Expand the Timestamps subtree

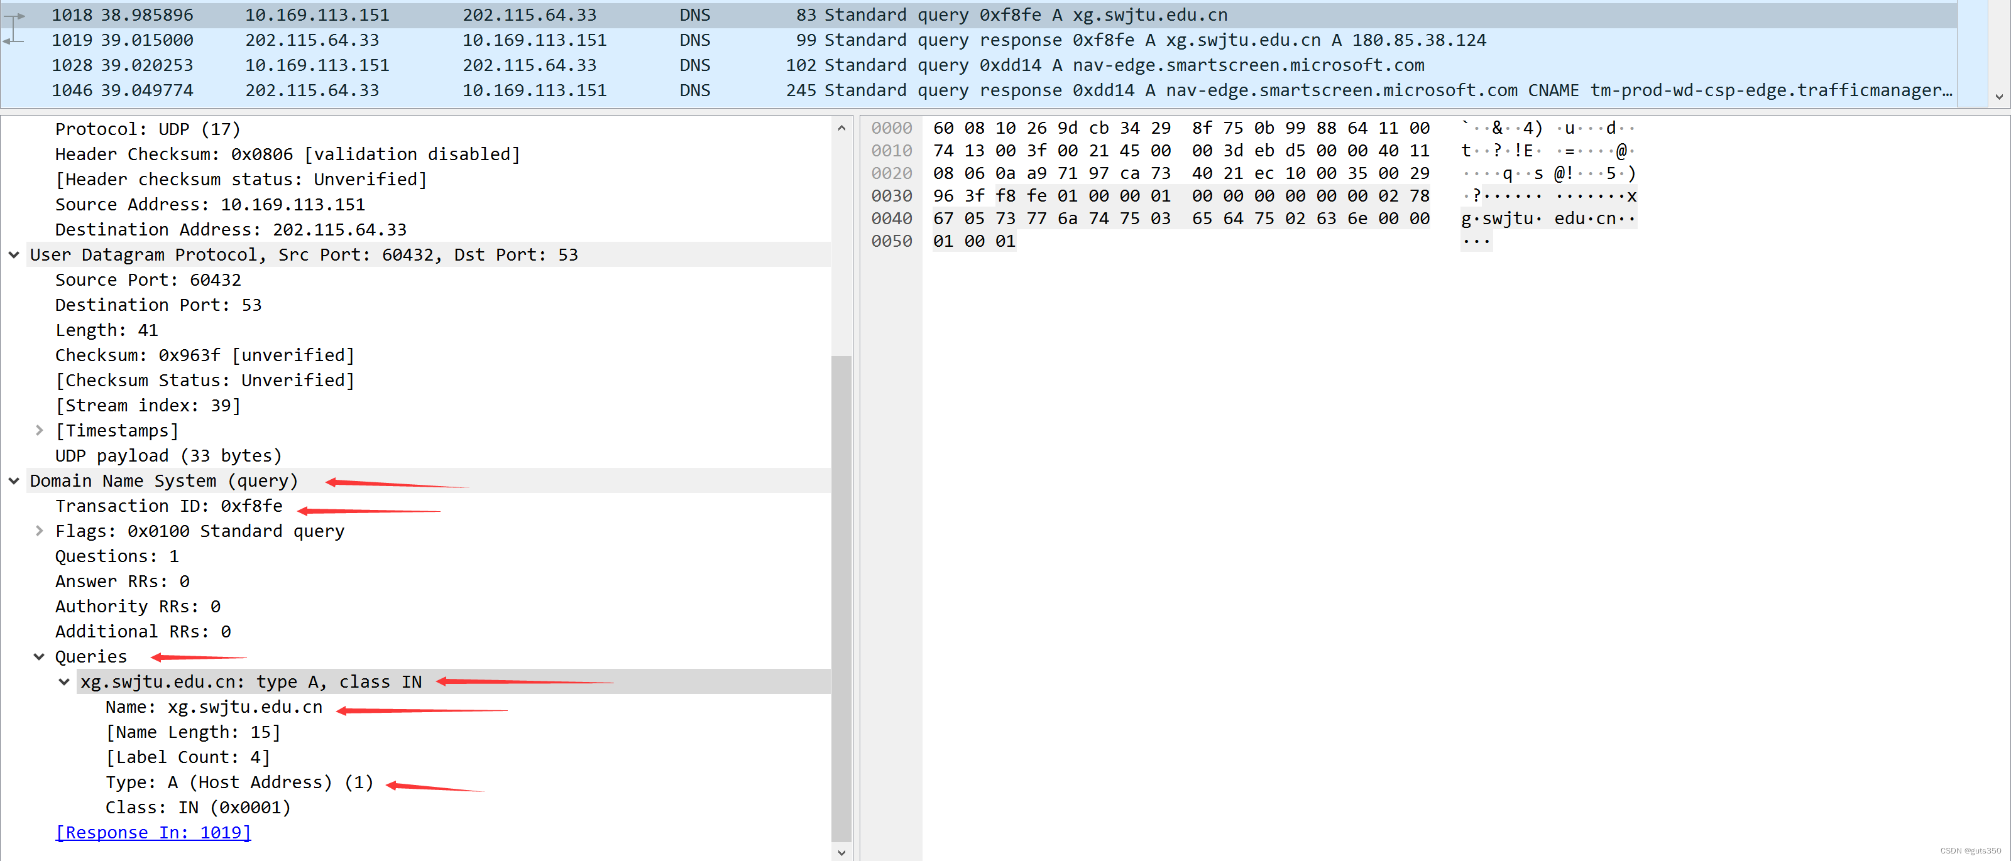39,431
